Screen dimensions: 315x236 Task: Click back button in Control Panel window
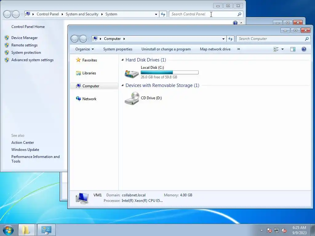coord(7,14)
